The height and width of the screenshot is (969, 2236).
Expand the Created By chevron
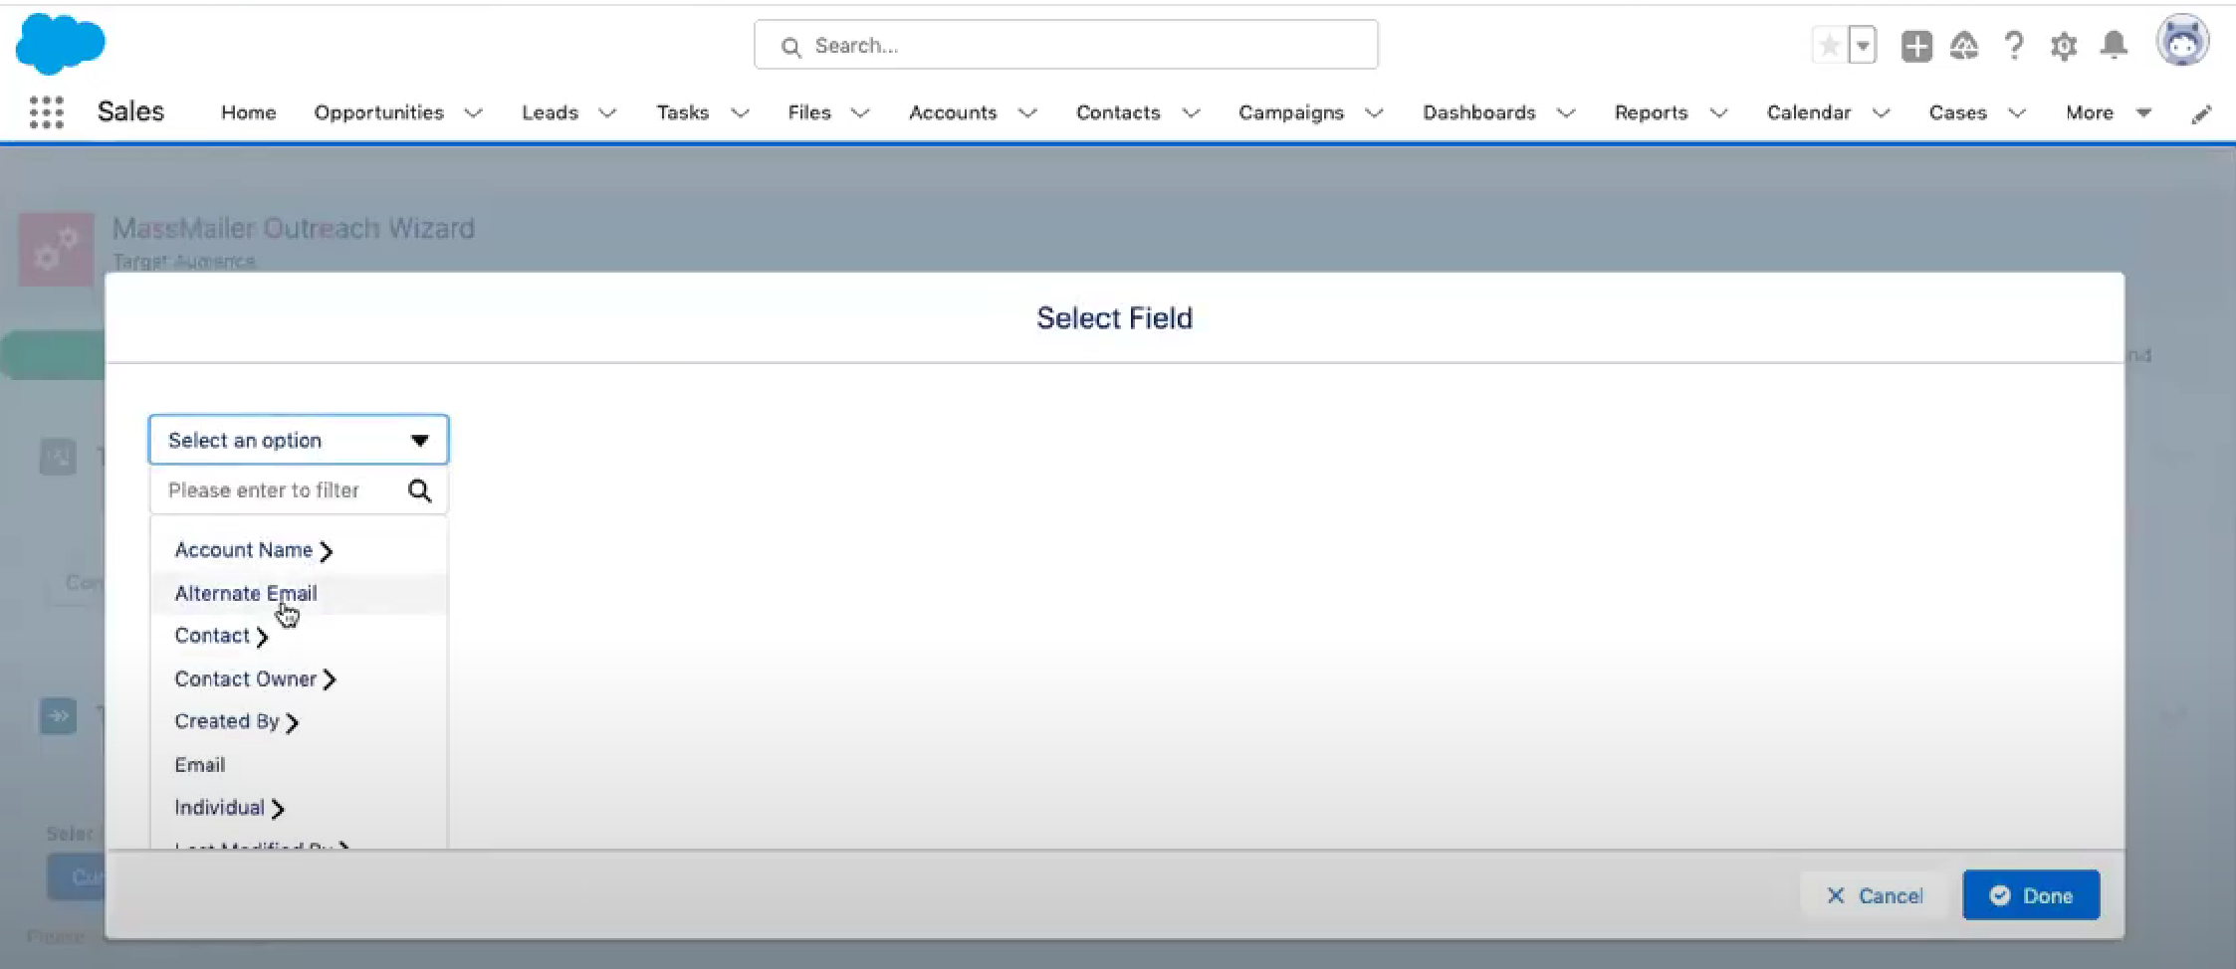[293, 723]
